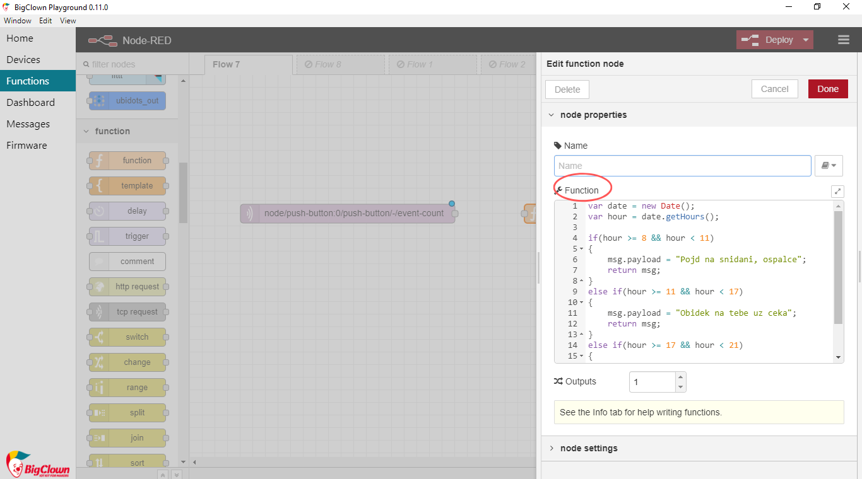Select the http request node
Image resolution: width=862 pixels, height=479 pixels.
tap(127, 287)
